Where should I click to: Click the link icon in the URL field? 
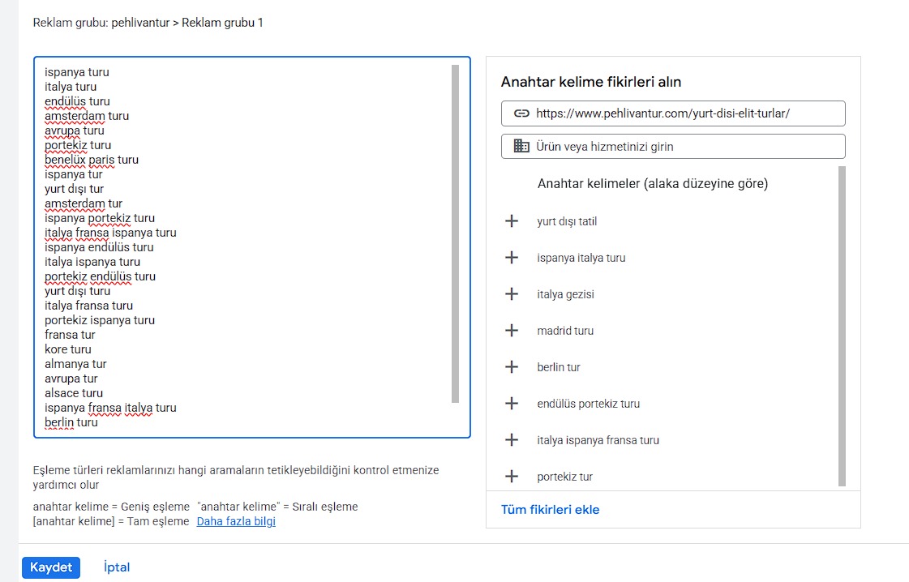coord(521,113)
